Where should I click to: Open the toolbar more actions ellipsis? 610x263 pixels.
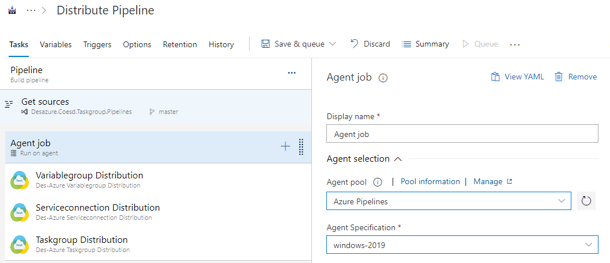[515, 45]
